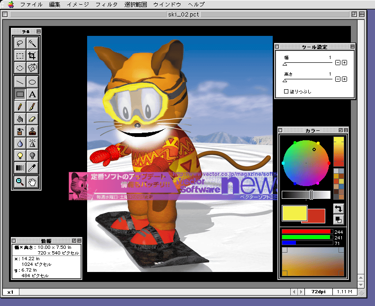Pick the Eyedropper tool
The width and height of the screenshot is (375, 306).
coord(32,168)
